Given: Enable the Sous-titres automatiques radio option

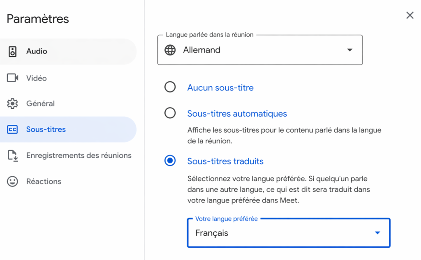Looking at the screenshot, I should coord(170,113).
